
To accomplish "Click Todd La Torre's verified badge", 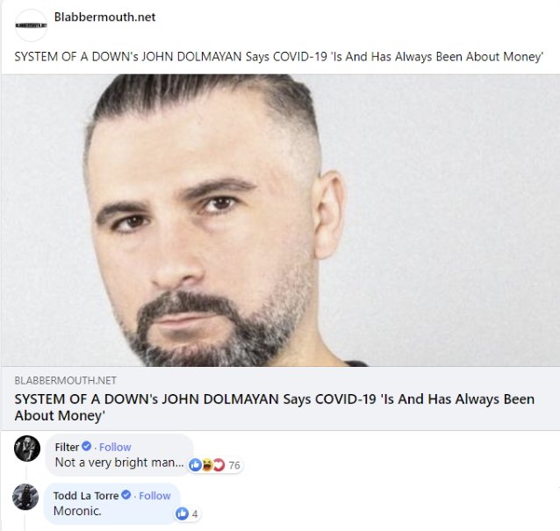I will (126, 495).
